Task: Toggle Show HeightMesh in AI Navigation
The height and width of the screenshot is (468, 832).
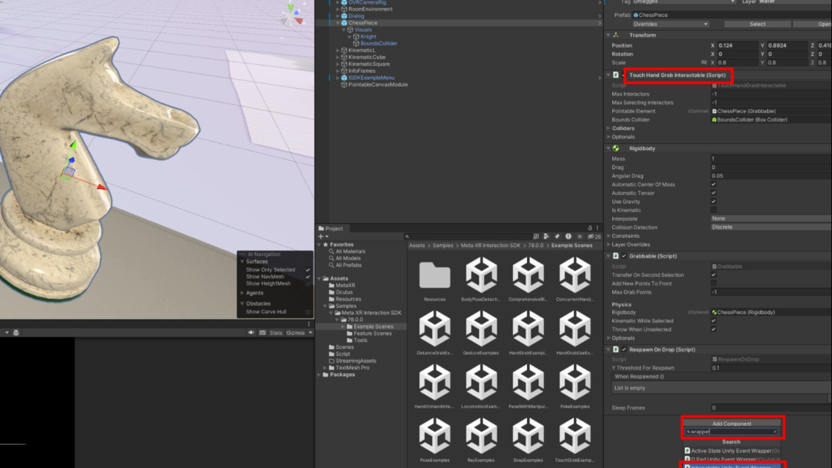Action: coord(308,284)
